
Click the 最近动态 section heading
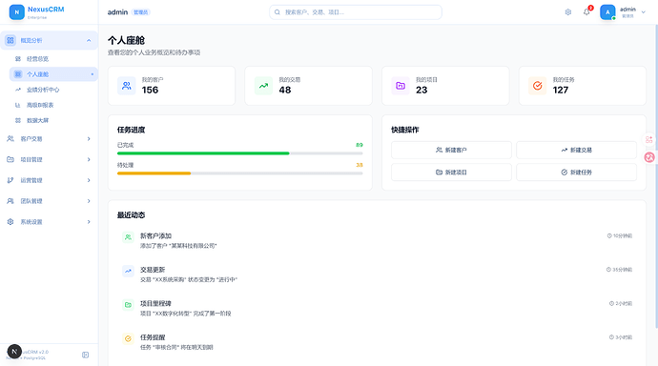[131, 215]
